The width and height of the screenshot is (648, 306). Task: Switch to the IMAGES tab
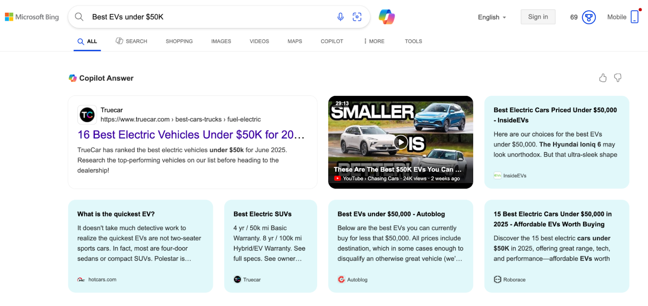click(x=221, y=41)
